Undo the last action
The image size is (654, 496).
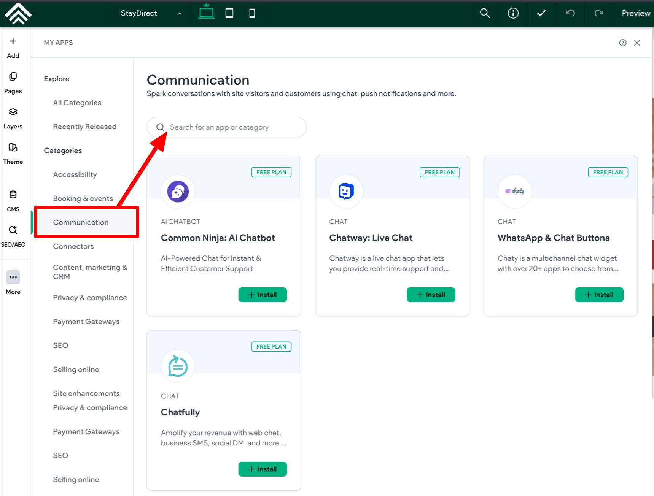click(x=570, y=13)
